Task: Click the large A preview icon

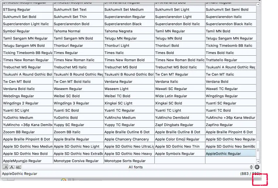Action: tap(12, 167)
